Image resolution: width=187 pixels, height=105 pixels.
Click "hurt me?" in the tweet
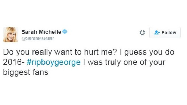tap(100, 52)
